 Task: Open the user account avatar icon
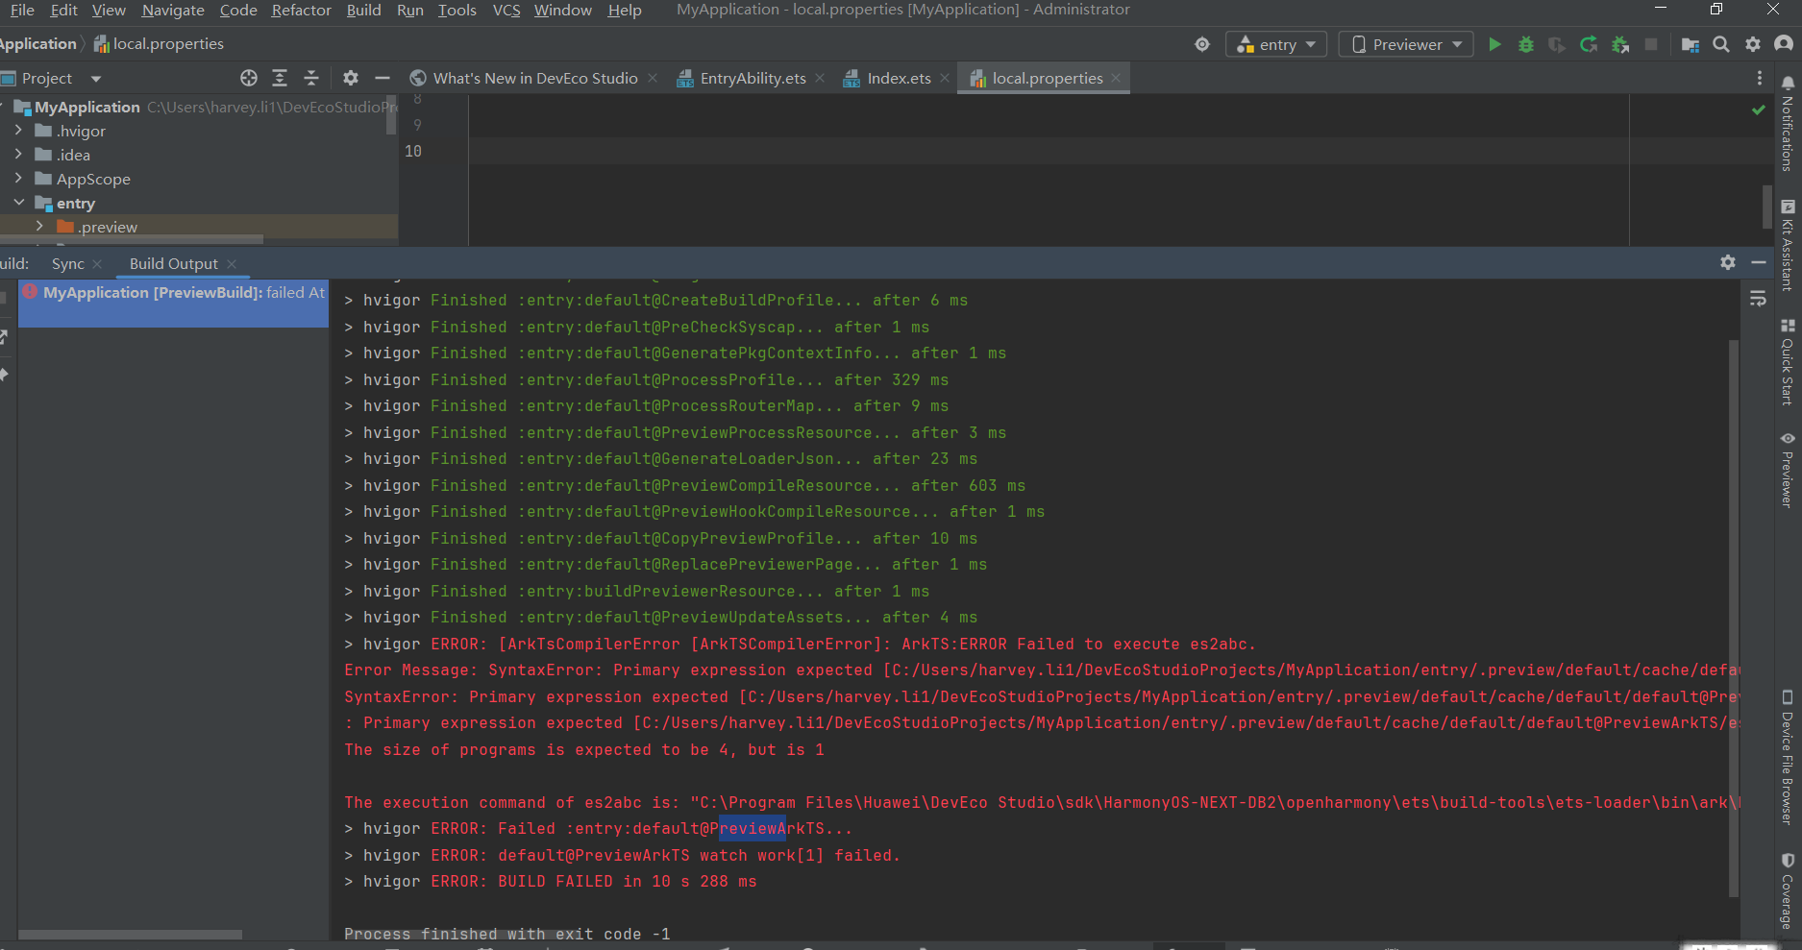tap(1784, 44)
